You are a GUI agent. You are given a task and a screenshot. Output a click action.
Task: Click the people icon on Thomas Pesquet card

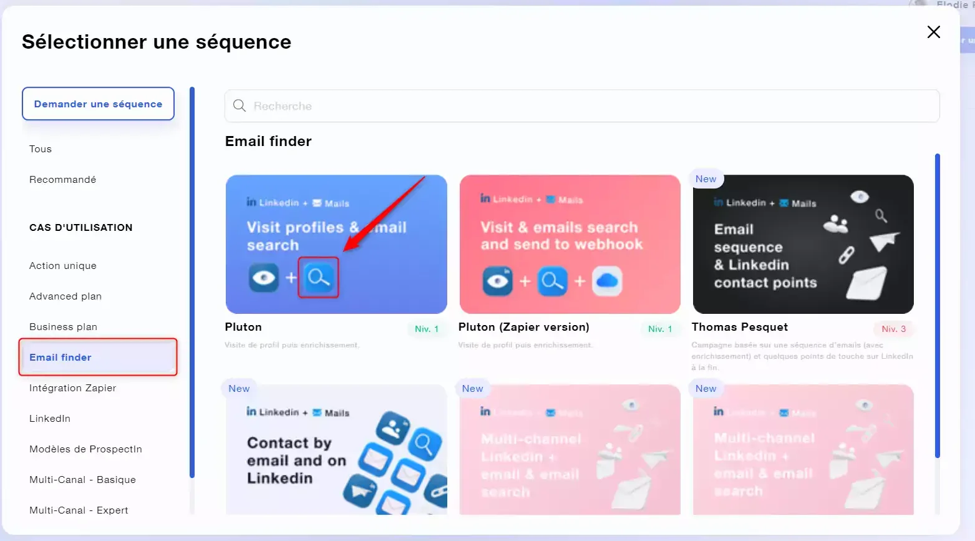coord(836,224)
